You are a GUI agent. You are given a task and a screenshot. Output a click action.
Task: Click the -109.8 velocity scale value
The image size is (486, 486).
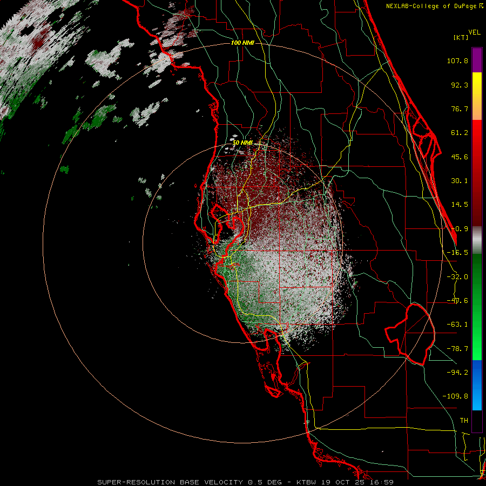(x=455, y=396)
